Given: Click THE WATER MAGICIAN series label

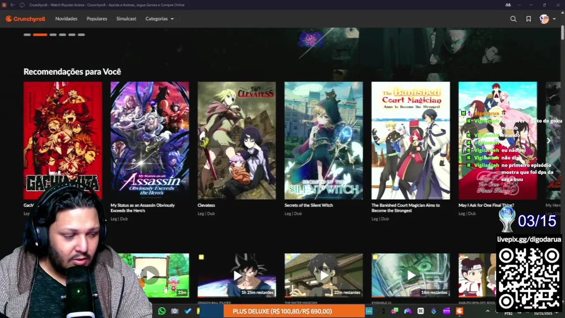Looking at the screenshot, I should click(x=301, y=303).
